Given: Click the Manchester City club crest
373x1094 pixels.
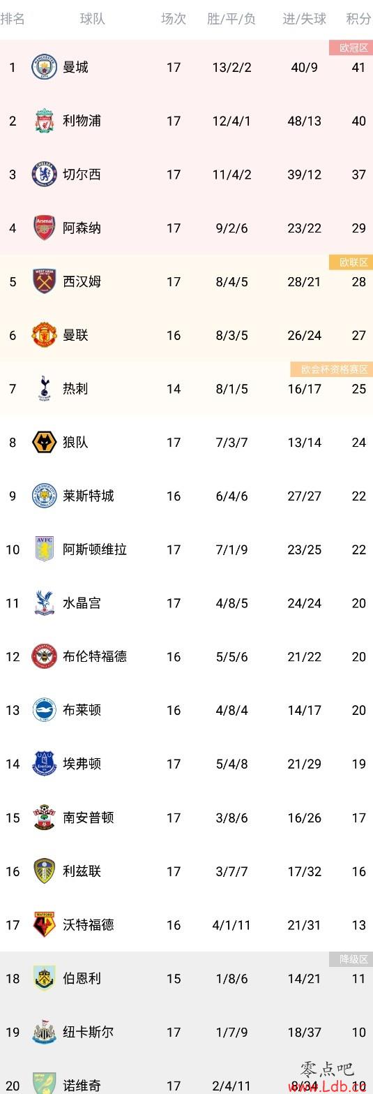Looking at the screenshot, I should tap(45, 67).
